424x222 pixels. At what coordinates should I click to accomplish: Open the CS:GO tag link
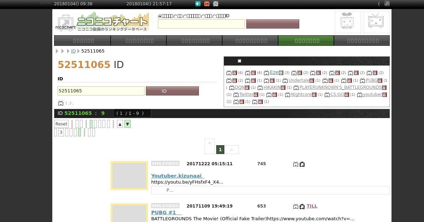click(337, 94)
